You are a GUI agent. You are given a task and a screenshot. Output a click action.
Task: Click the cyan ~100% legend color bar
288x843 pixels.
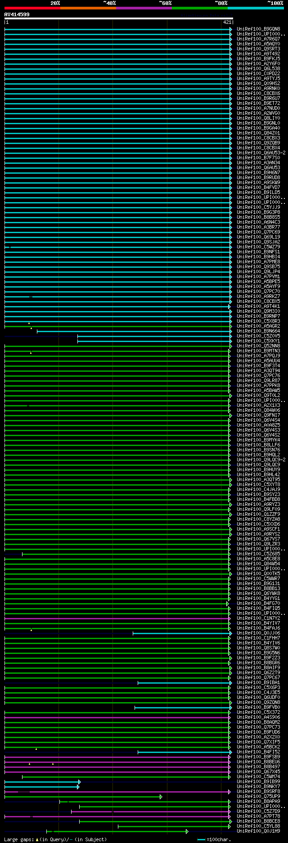(256, 8)
